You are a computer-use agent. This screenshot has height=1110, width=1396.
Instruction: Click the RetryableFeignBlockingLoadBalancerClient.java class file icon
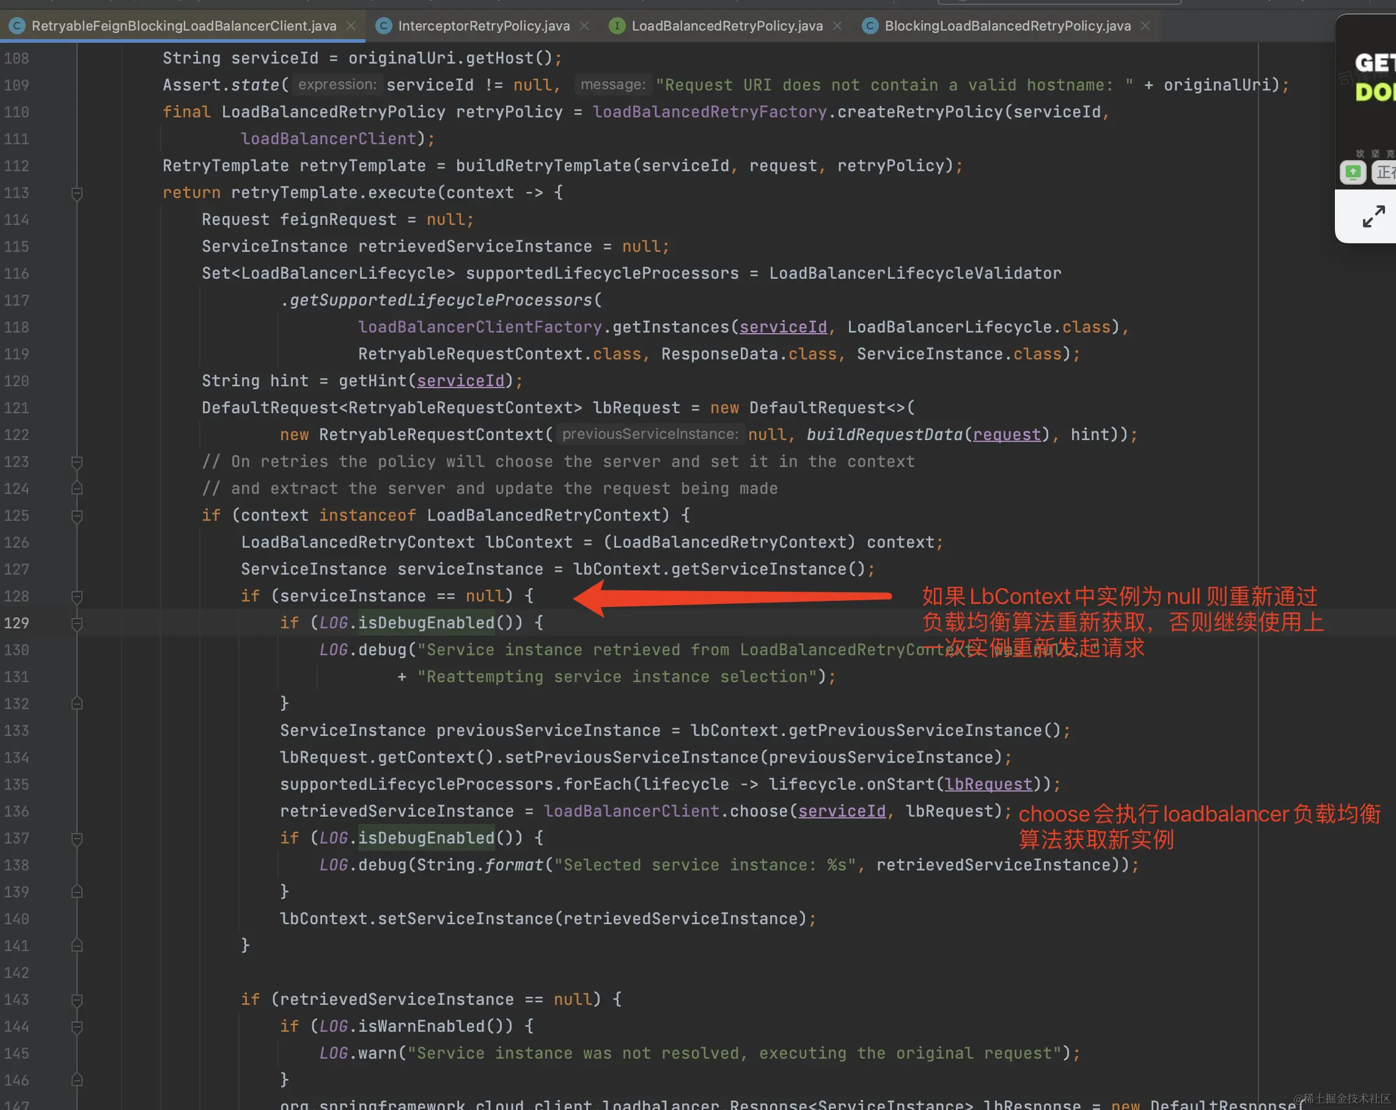point(17,26)
